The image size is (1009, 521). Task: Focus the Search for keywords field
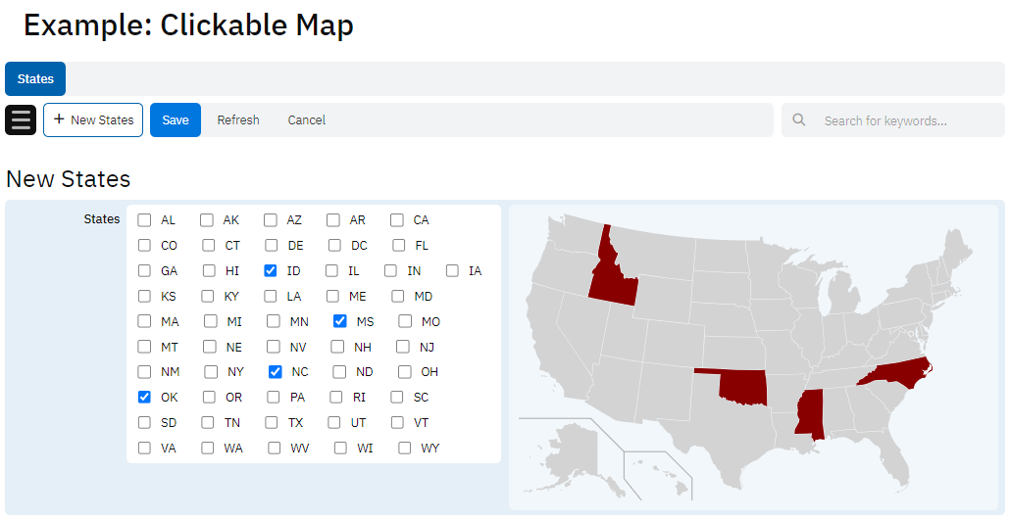pyautogui.click(x=897, y=120)
